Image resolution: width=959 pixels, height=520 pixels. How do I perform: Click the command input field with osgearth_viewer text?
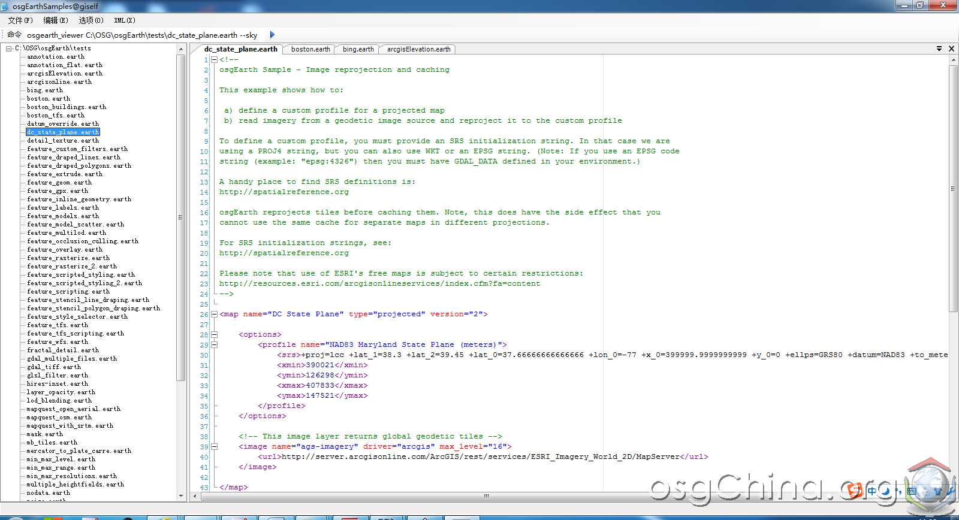(142, 35)
